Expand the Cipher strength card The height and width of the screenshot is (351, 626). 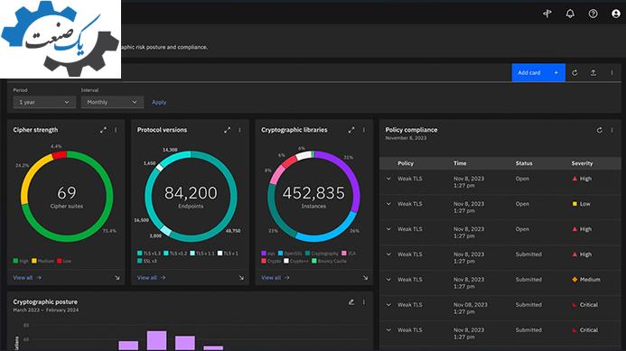(x=103, y=130)
